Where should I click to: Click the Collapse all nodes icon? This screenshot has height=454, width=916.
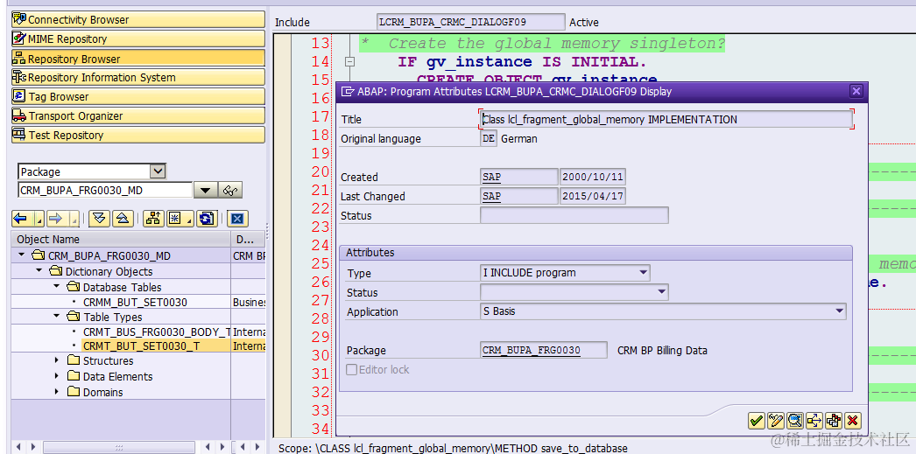(123, 219)
